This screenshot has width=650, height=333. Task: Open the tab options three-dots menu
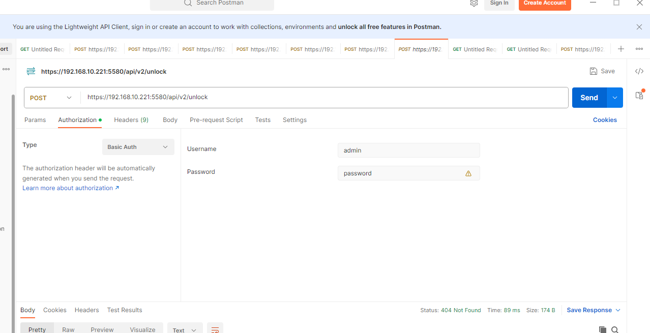pyautogui.click(x=639, y=49)
